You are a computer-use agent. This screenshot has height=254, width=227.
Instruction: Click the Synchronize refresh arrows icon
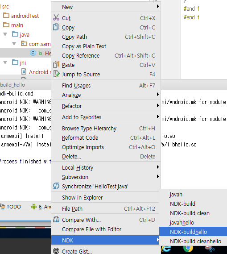(x=56, y=186)
